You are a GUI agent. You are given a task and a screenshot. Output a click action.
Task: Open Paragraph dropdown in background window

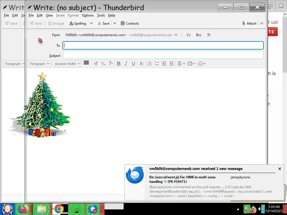[14, 64]
